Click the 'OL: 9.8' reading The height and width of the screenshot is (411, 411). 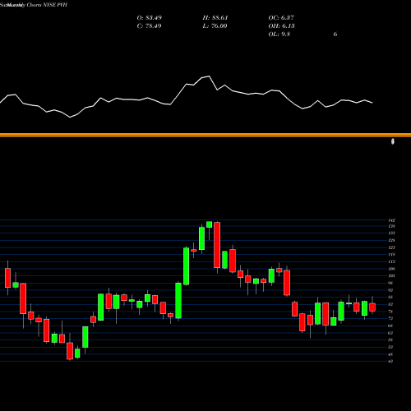[279, 35]
